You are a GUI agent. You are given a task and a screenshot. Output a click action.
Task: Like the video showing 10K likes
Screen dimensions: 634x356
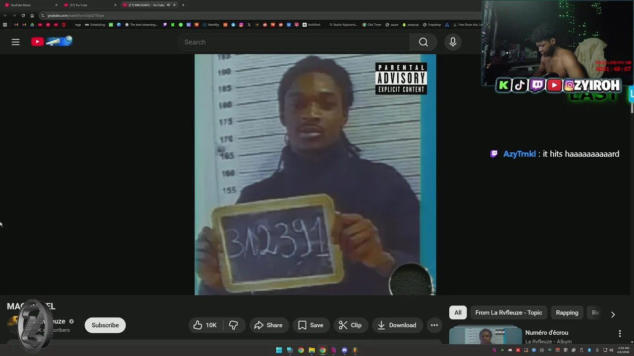point(205,325)
